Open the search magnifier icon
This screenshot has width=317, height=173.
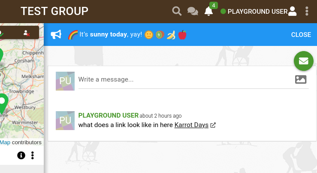click(x=177, y=11)
